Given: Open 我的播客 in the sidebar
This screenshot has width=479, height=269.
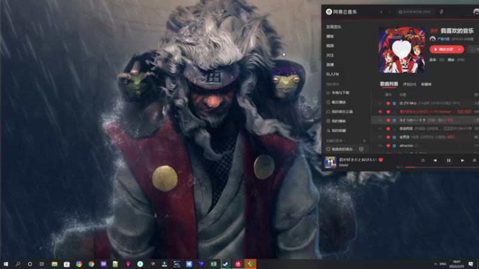Looking at the screenshot, I should pos(336,121).
